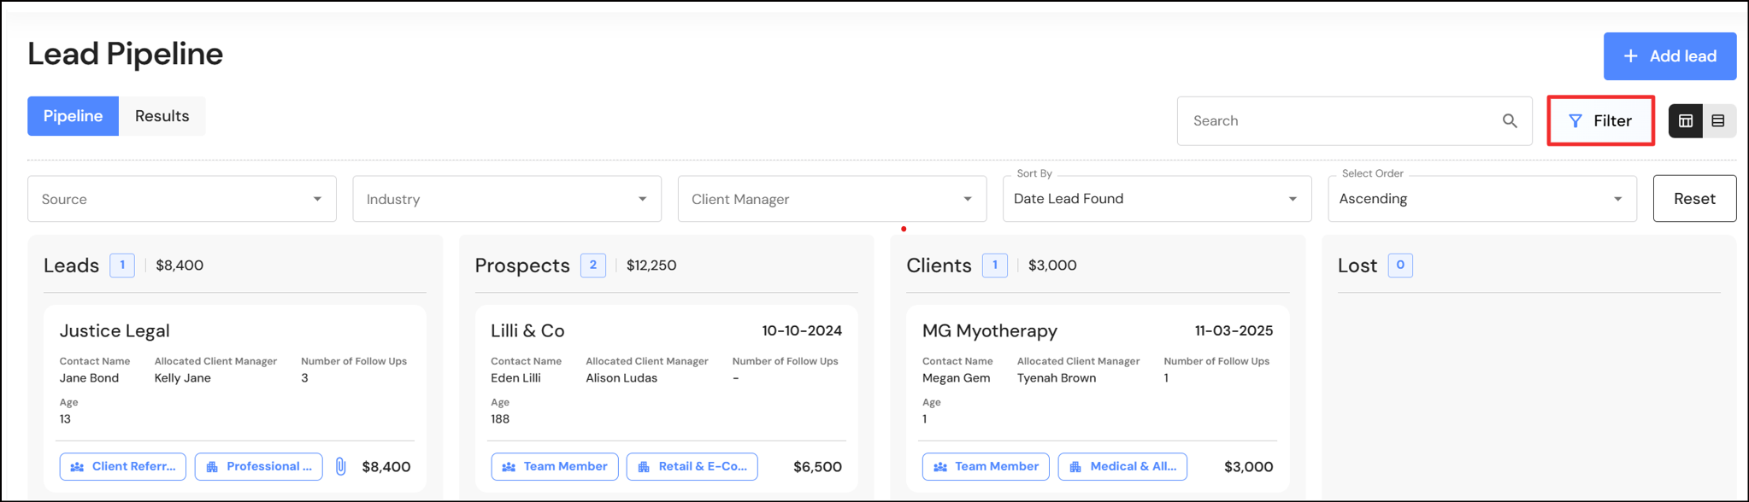Switch to list view layout icon
The width and height of the screenshot is (1749, 502).
1718,121
